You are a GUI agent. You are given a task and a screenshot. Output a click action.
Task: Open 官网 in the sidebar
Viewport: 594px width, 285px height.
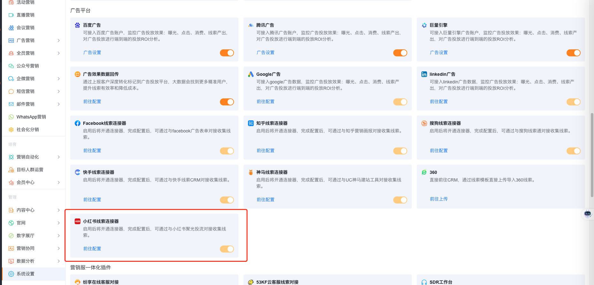[x=34, y=223]
